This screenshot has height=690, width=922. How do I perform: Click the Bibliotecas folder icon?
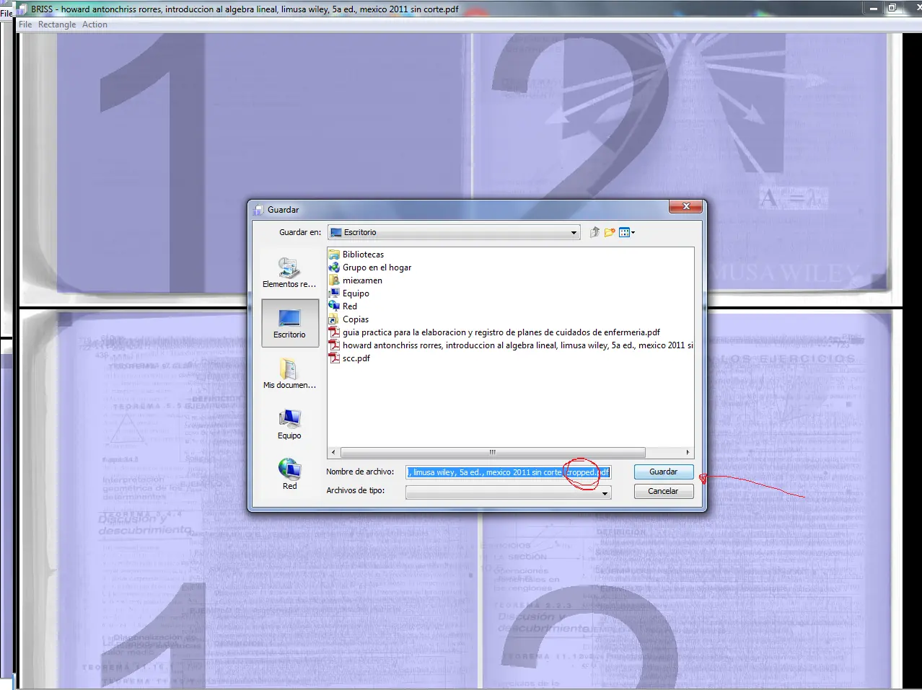pyautogui.click(x=334, y=255)
